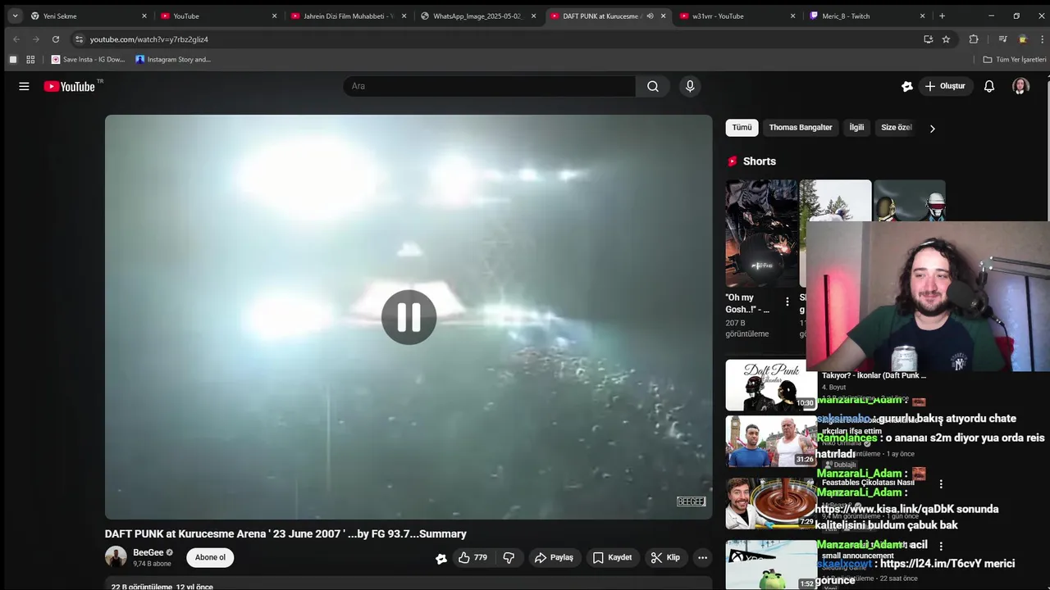
Task: Open the Feastables chocolate video thumbnail
Action: (771, 502)
